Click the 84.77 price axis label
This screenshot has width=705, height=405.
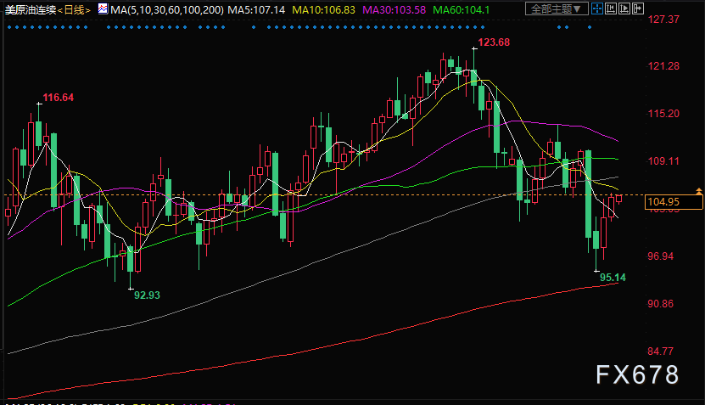(661, 351)
